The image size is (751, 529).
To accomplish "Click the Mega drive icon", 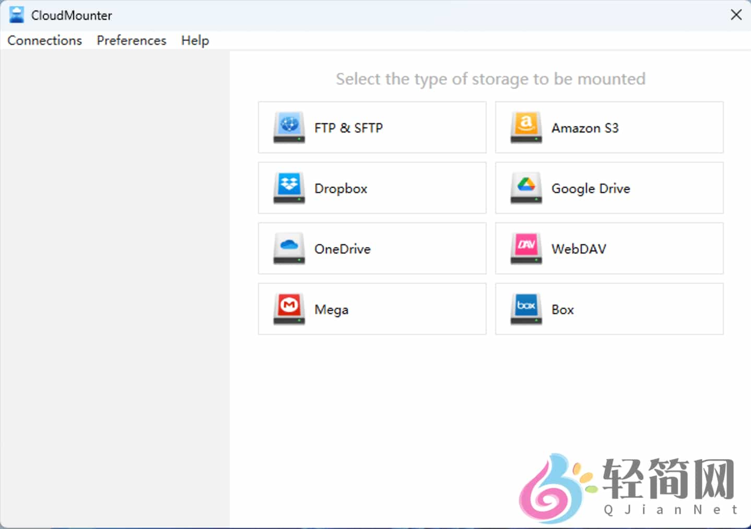I will [x=289, y=309].
